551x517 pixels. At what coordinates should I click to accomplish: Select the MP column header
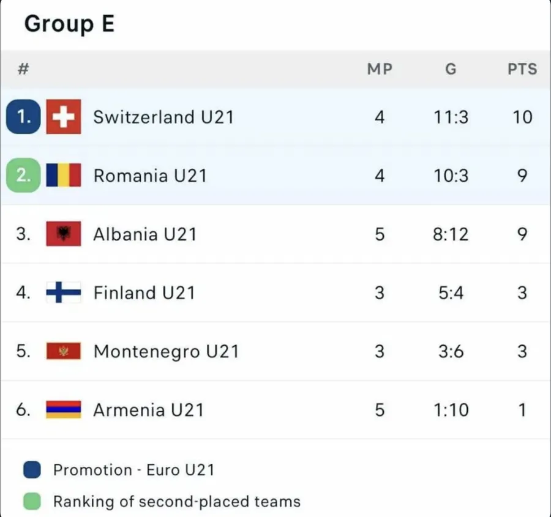point(380,69)
